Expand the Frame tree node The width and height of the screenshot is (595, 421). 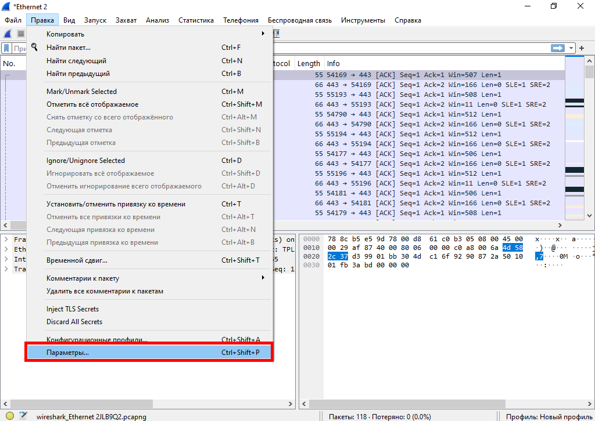tap(6, 239)
